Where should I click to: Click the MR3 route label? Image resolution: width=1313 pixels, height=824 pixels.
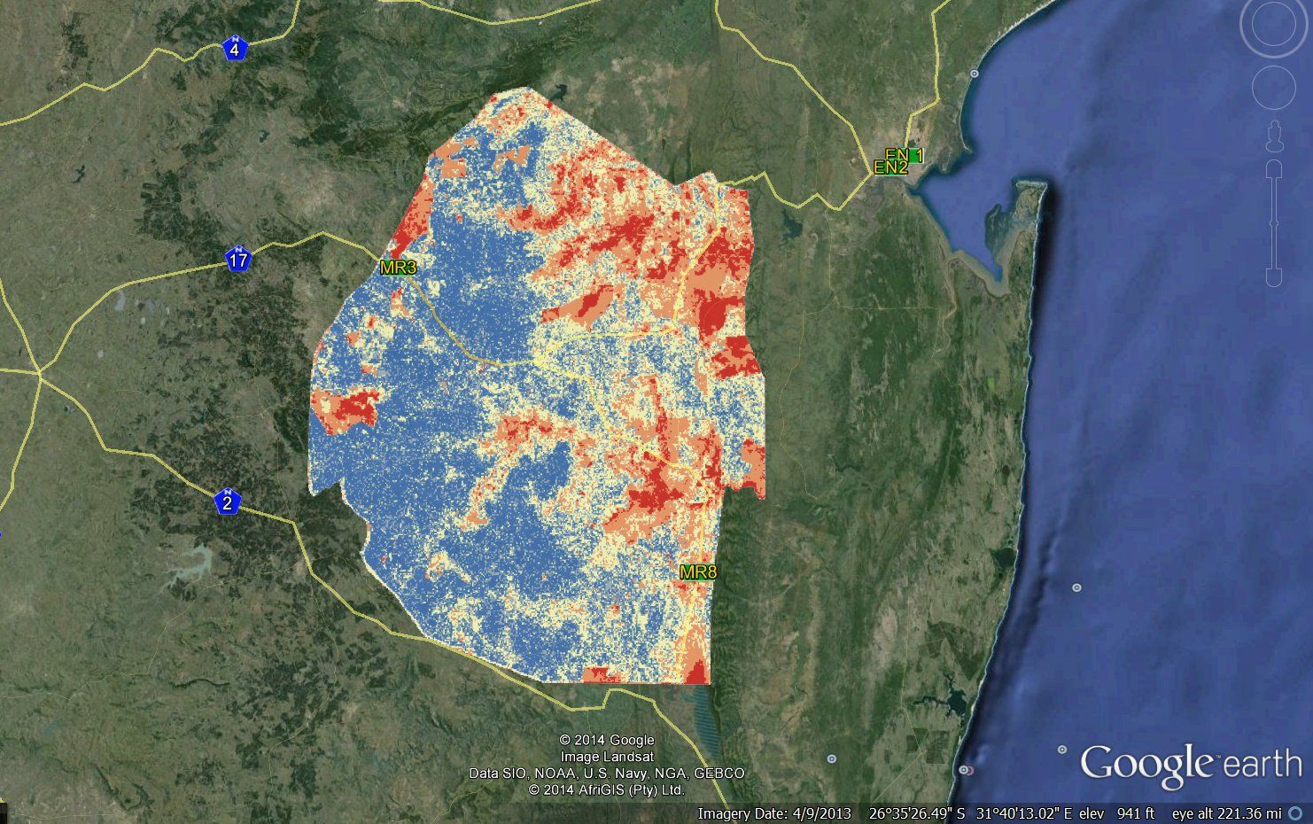point(400,265)
